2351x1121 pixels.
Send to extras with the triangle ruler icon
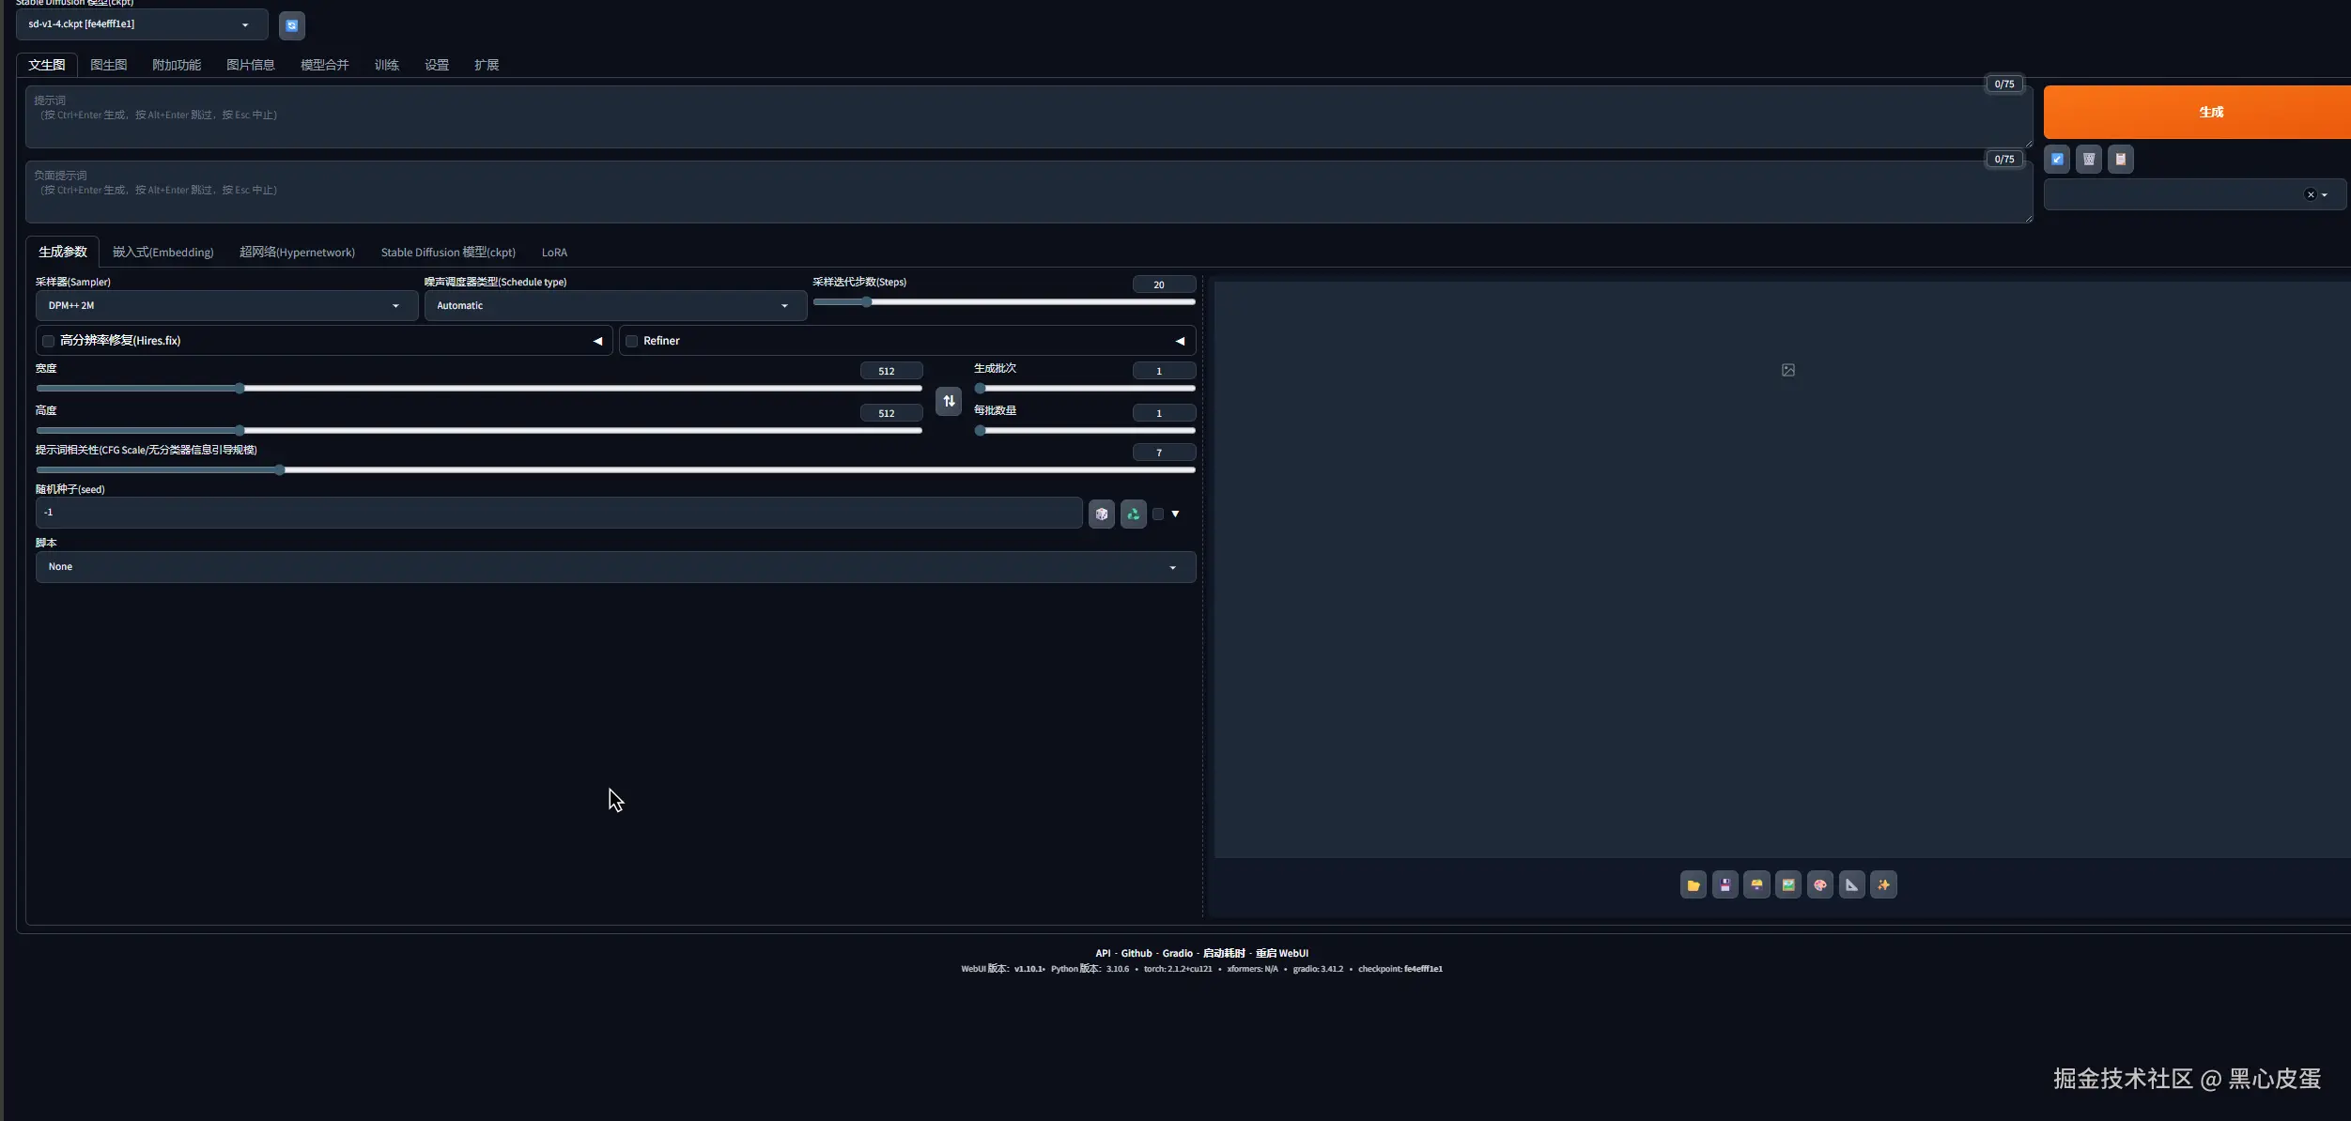pos(1851,884)
